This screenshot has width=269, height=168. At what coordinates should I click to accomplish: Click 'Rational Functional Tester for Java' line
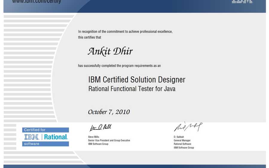pyautogui.click(x=132, y=89)
